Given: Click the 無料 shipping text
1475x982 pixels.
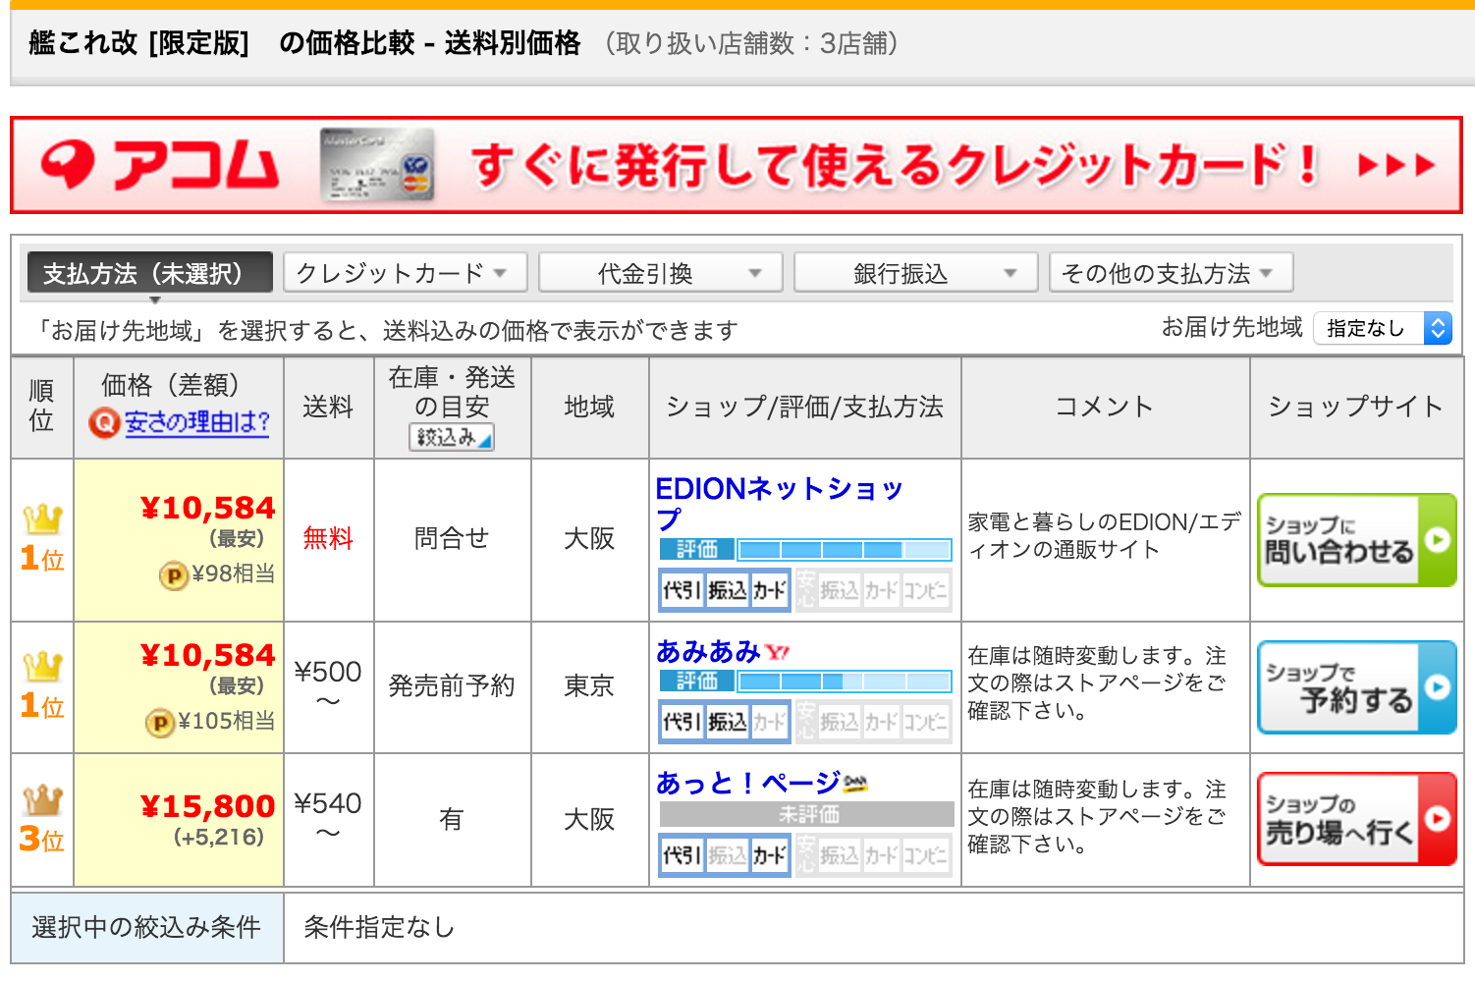Looking at the screenshot, I should point(328,538).
